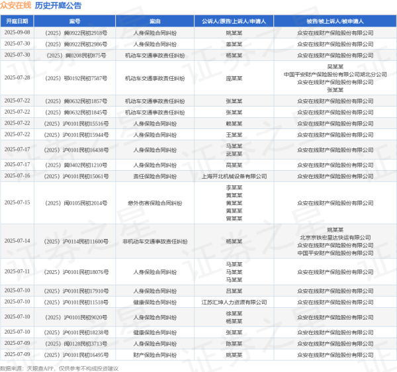Select the 意外伤害保险合同纠纷 case cause
Viewport: 397px width, 372px height.
154,201
